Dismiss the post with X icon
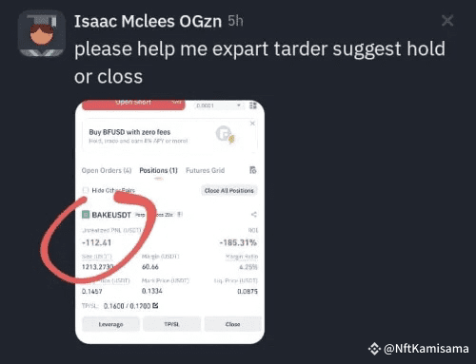Viewport: 476px width, 364px height. point(447,21)
